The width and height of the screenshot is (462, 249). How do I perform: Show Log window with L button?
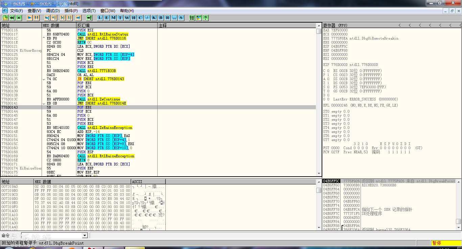point(100,18)
